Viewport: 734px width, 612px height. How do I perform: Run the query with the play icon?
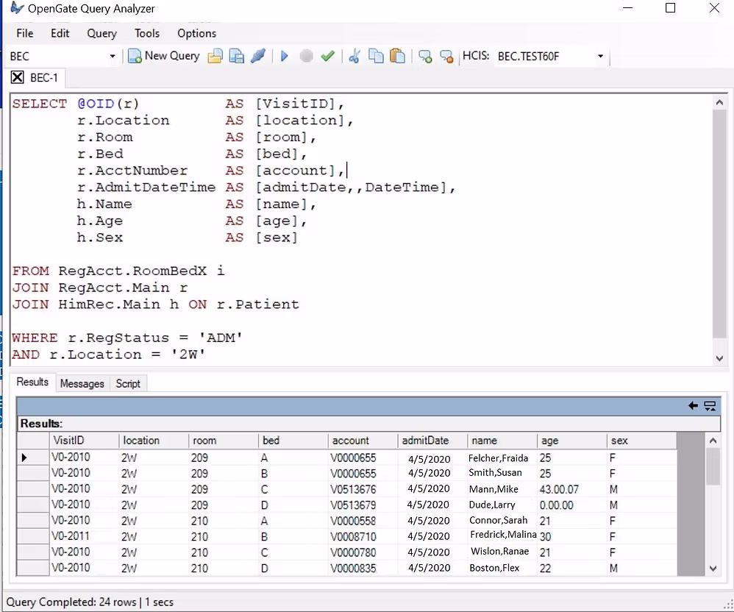click(x=285, y=56)
